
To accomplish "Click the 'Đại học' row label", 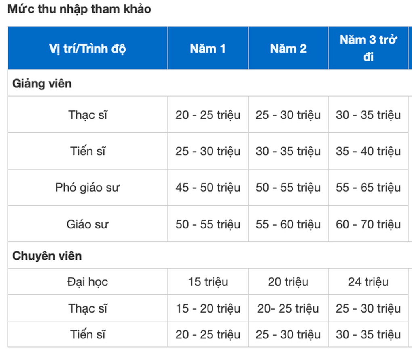I will 88,282.
